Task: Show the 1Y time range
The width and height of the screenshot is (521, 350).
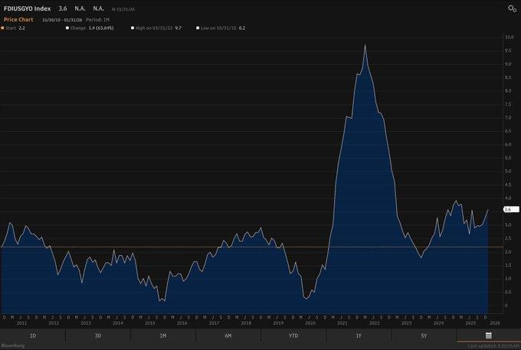Action: click(x=358, y=335)
